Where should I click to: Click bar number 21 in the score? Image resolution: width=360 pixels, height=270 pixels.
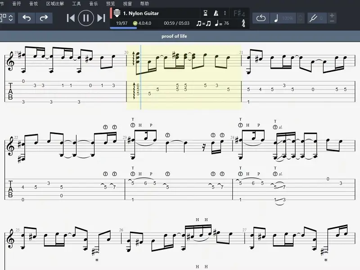[x=241, y=53]
